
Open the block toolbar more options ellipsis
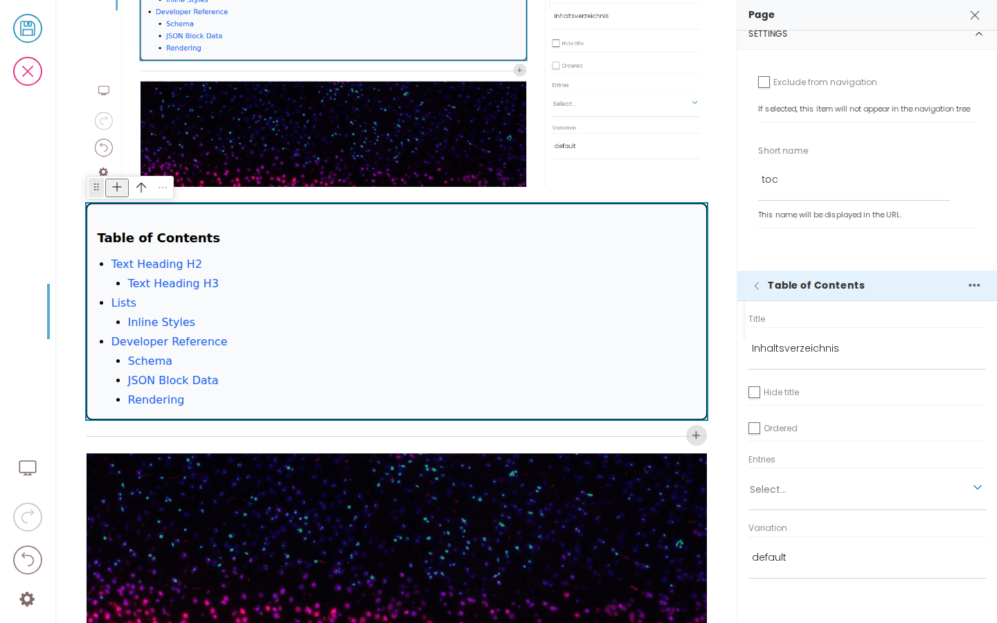[163, 187]
